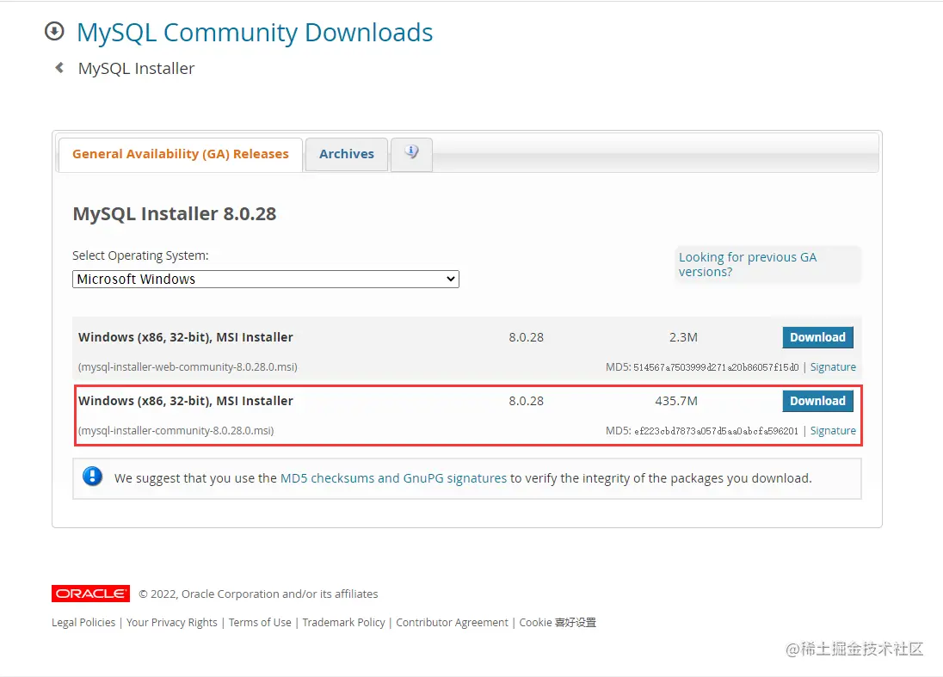This screenshot has width=943, height=677.
Task: Open MD5 checksums and GnuPG signatures link
Action: point(393,478)
